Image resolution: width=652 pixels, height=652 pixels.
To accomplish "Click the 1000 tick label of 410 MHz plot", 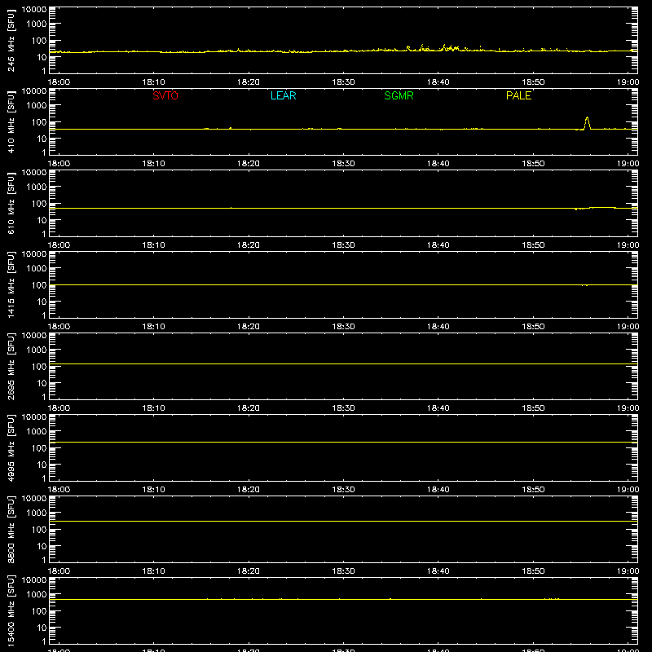I will pyautogui.click(x=37, y=106).
